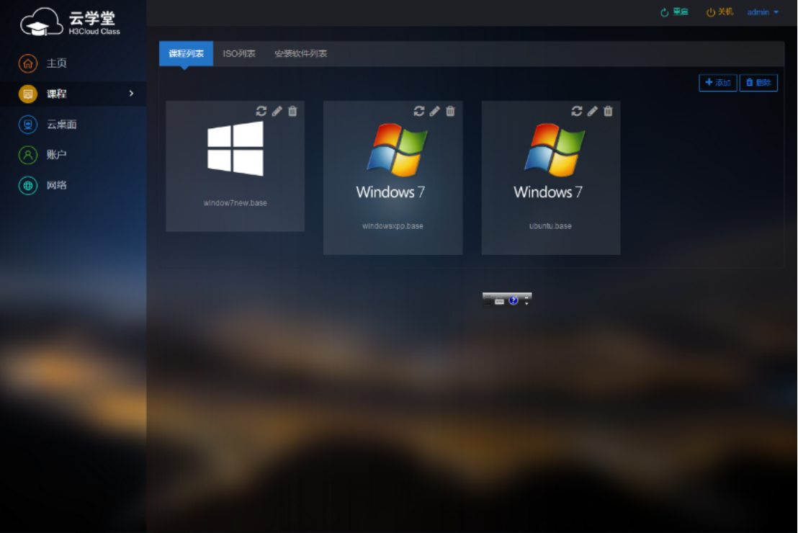This screenshot has height=533, width=798.
Task: Delete the windowsxpp.base course via trash icon
Action: (x=450, y=111)
